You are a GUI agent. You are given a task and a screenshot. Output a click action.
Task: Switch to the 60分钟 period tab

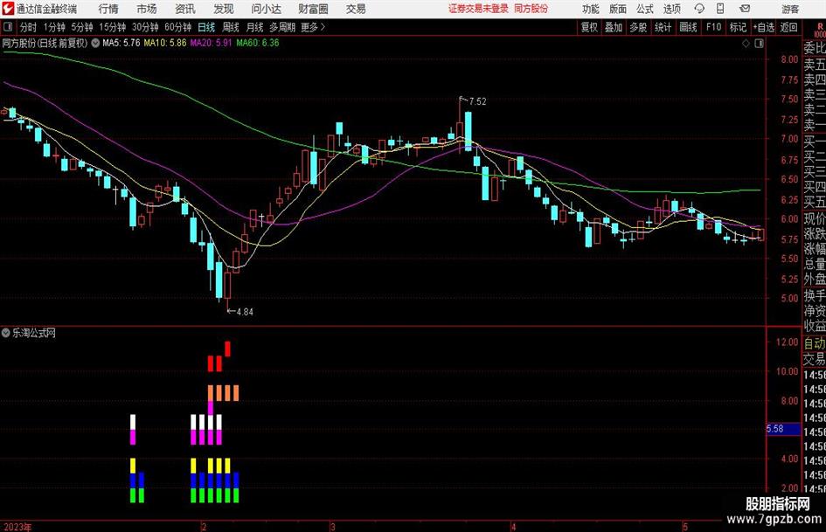(178, 27)
